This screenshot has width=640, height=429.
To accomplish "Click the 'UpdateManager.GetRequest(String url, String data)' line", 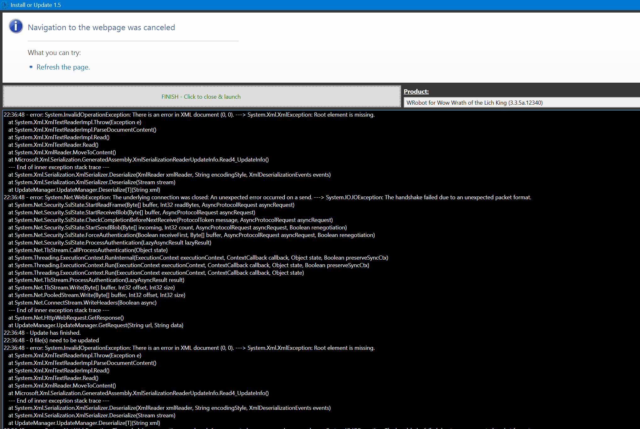I will click(96, 325).
